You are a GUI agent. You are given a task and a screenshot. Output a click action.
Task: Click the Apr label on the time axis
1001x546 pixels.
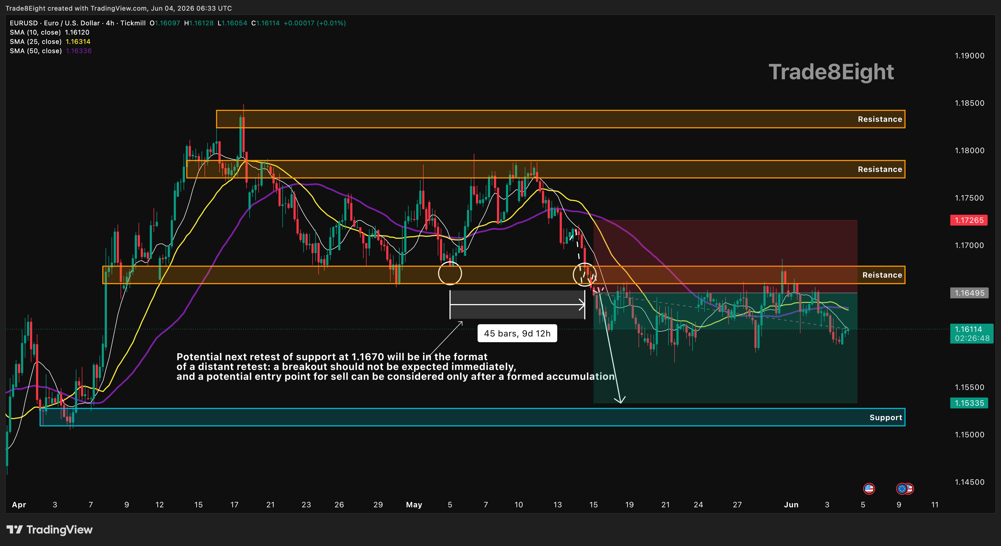coord(19,505)
